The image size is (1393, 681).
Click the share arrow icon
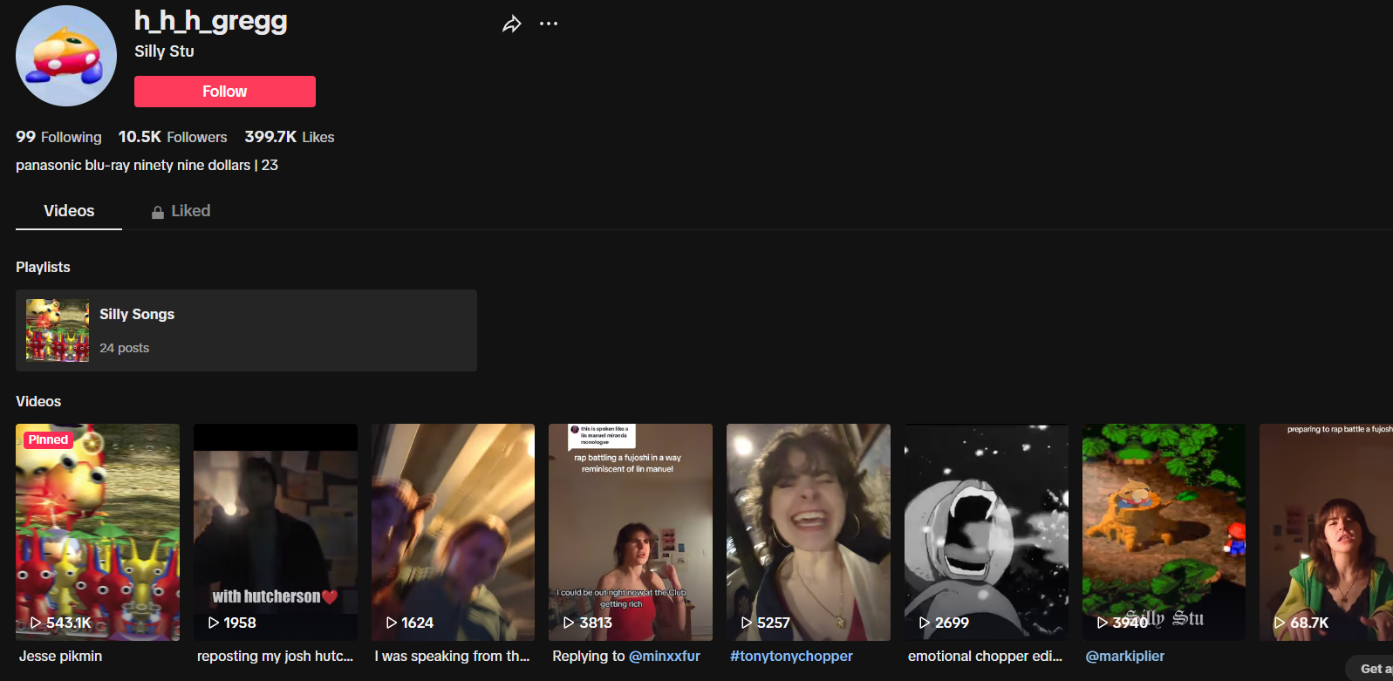tap(512, 24)
